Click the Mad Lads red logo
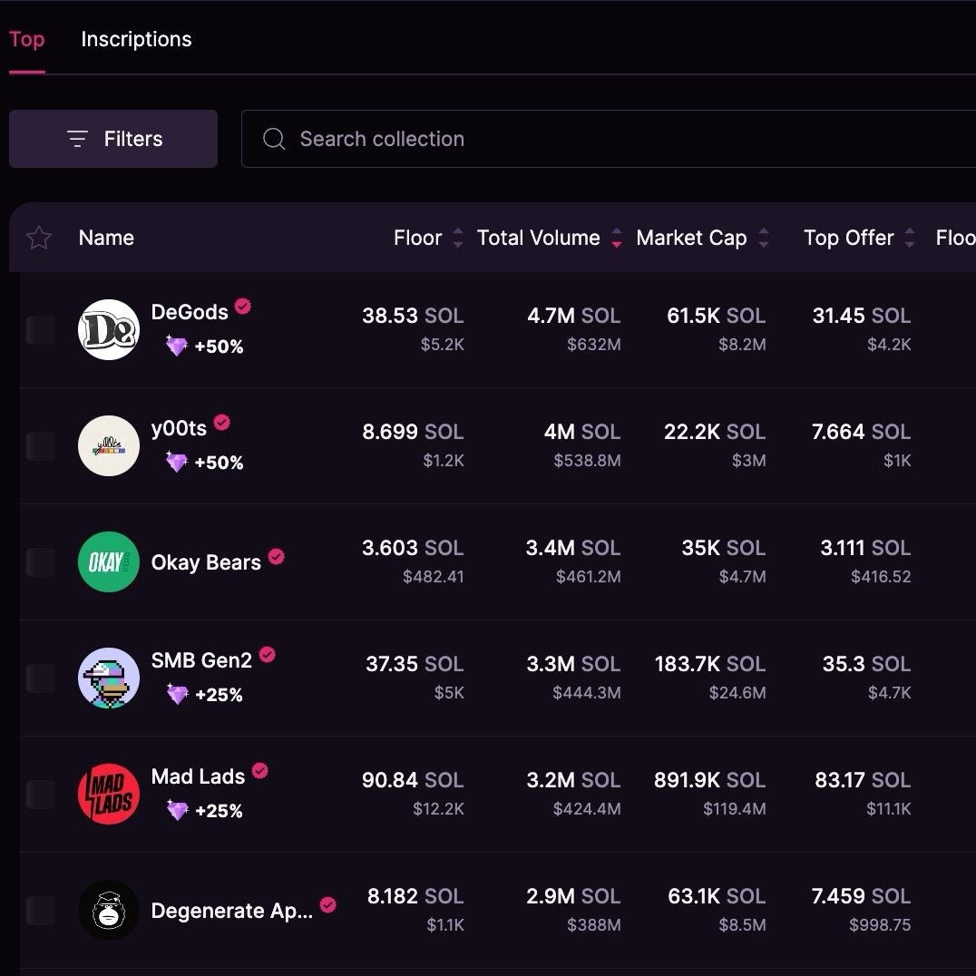976x976 pixels. [109, 795]
